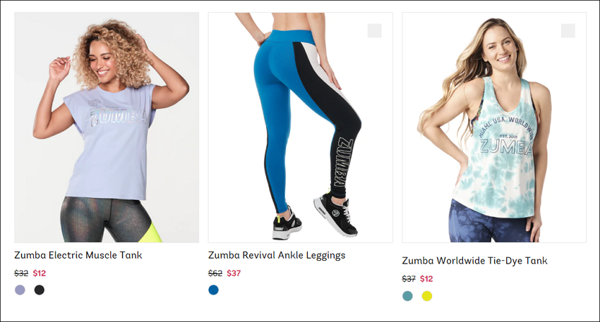Image resolution: width=600 pixels, height=322 pixels.
Task: Click the gray square icon on leggings card
Action: (x=374, y=30)
